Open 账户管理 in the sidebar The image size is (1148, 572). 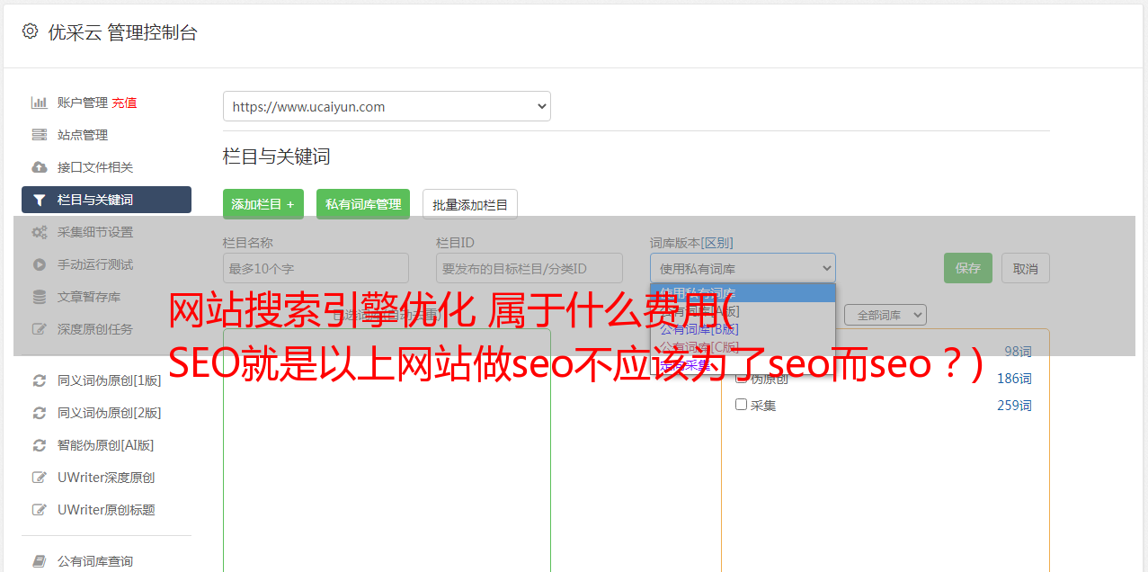(82, 103)
